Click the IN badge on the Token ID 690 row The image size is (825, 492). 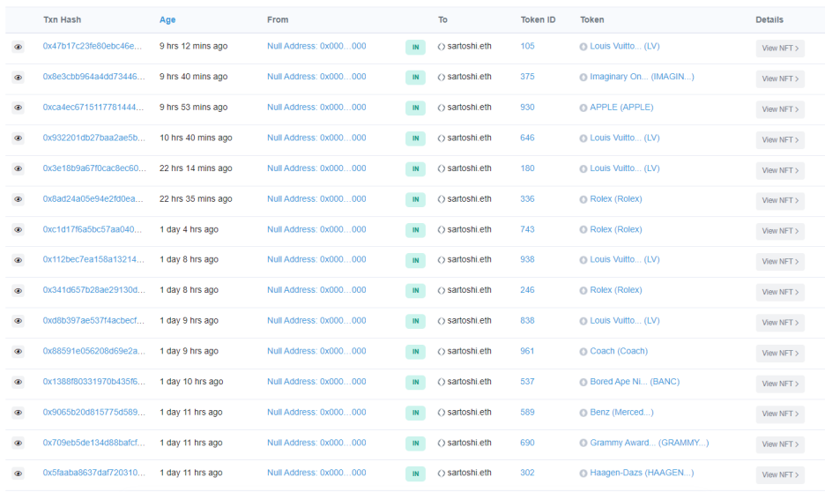point(415,444)
